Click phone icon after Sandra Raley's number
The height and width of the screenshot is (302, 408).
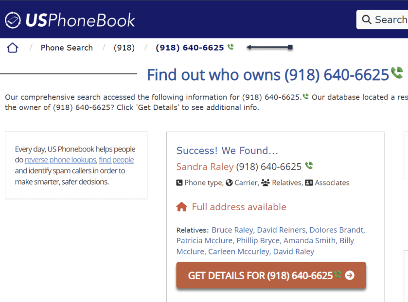[309, 166]
